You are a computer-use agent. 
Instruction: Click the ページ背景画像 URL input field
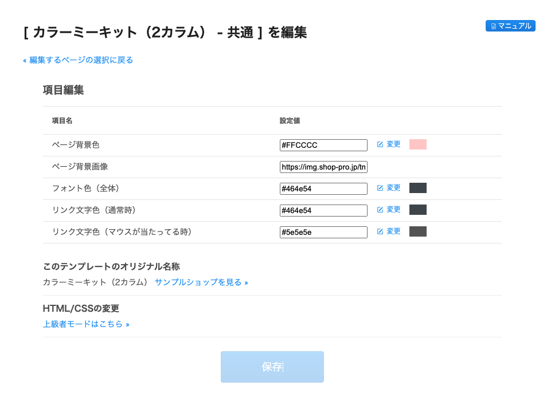323,166
